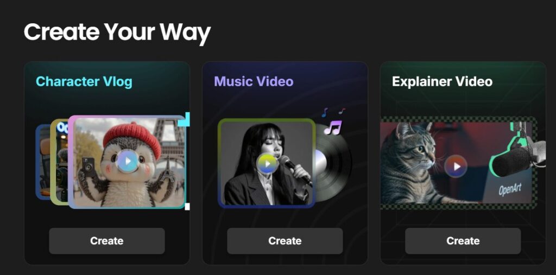Open the Character Vlog heading

point(84,81)
